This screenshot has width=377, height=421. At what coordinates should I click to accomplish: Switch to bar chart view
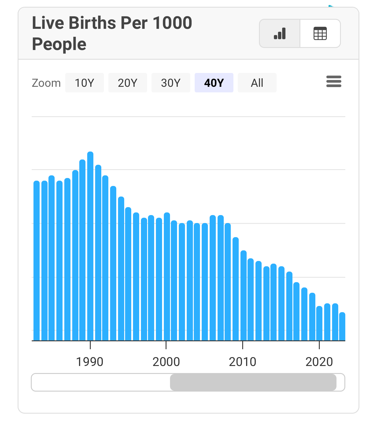pos(280,34)
